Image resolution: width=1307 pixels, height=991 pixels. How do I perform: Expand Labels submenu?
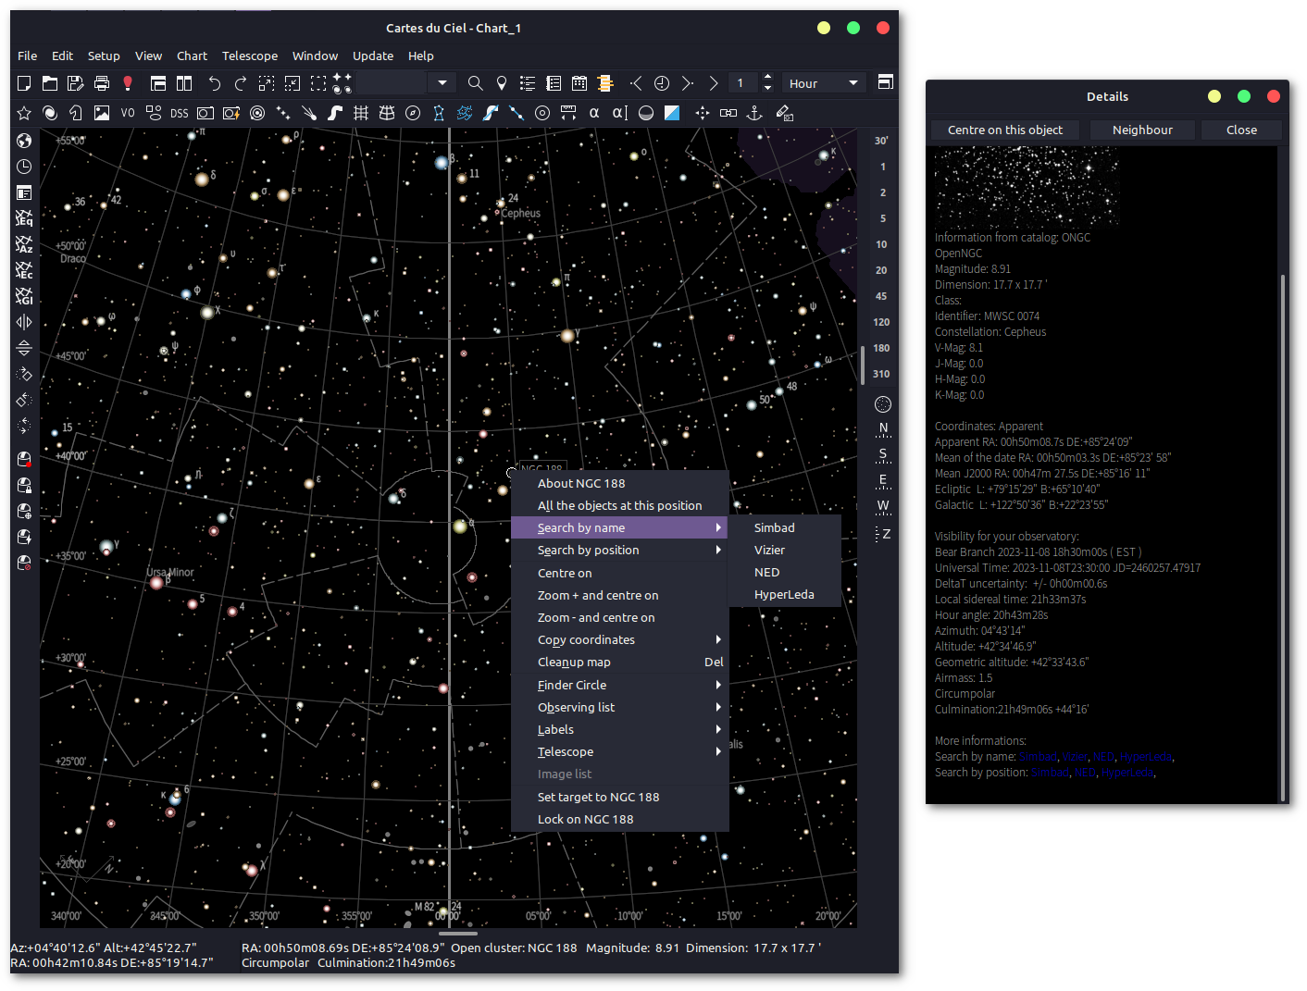620,729
